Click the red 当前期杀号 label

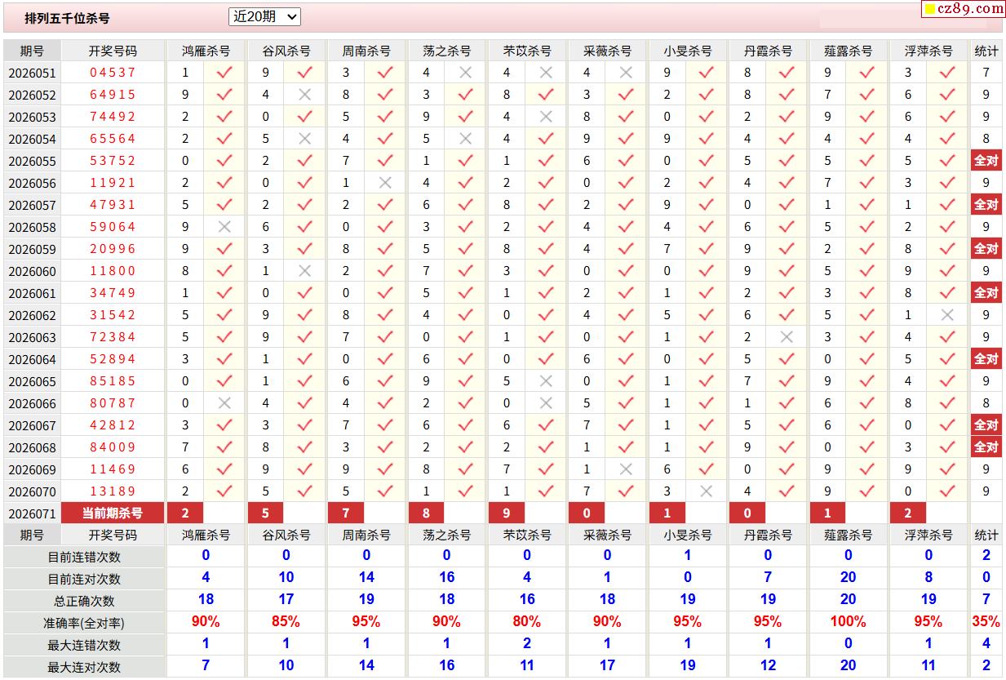tap(113, 513)
